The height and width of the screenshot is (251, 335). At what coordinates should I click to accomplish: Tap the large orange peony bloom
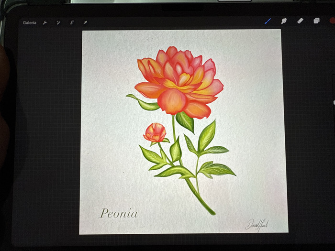point(179,82)
